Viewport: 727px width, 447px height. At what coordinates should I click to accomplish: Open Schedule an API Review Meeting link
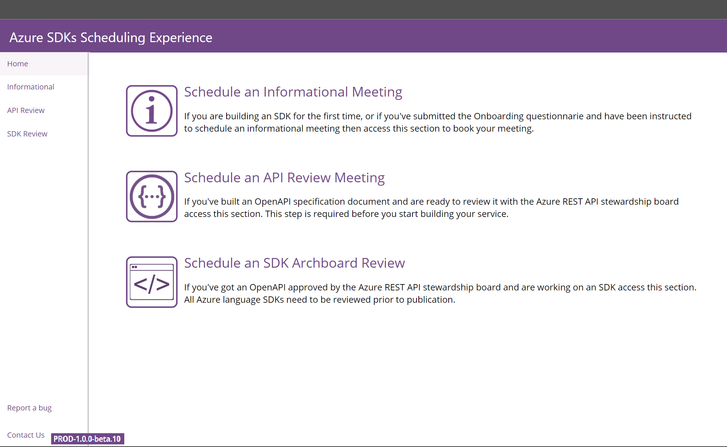[284, 177]
